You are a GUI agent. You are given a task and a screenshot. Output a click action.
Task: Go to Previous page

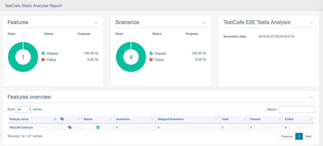point(287,136)
